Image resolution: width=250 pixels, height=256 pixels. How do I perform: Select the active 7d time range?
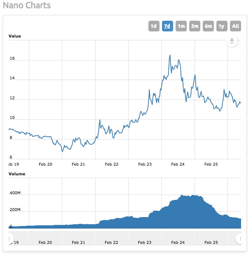point(167,26)
